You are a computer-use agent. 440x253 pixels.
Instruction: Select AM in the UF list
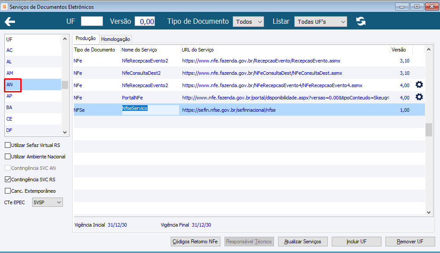(33, 73)
